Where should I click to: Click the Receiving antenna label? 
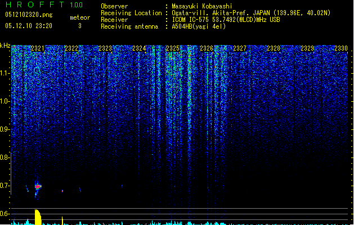pyautogui.click(x=129, y=26)
